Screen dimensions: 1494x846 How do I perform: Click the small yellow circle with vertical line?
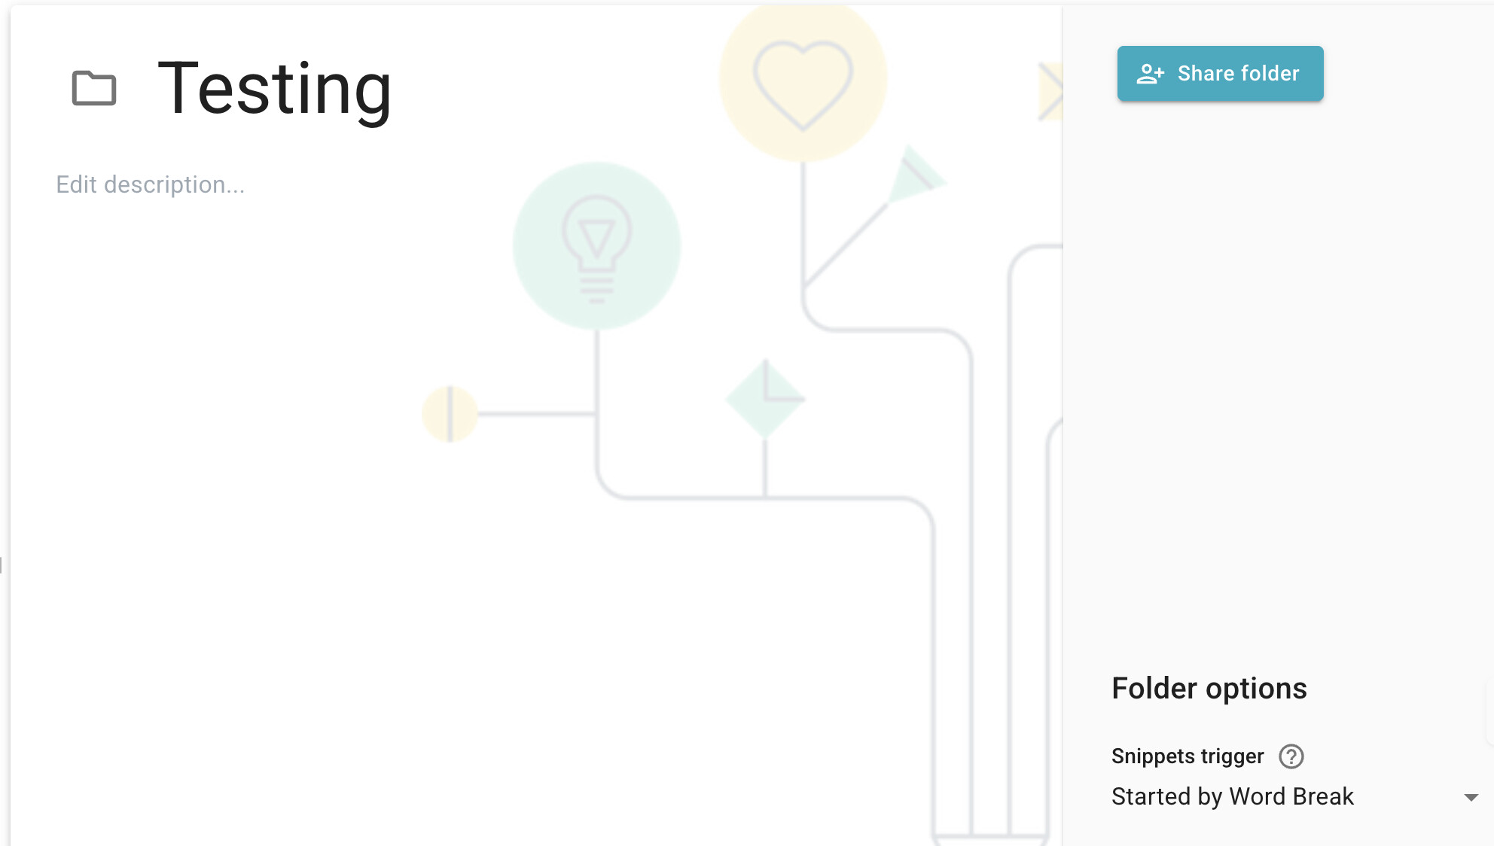450,413
